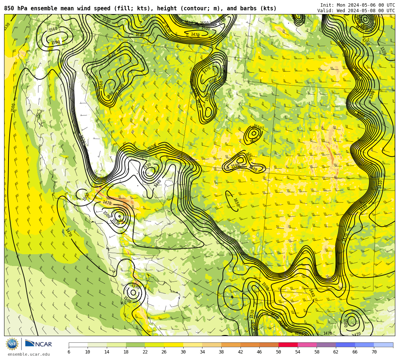Click the colorbar tick label 70

click(x=374, y=352)
